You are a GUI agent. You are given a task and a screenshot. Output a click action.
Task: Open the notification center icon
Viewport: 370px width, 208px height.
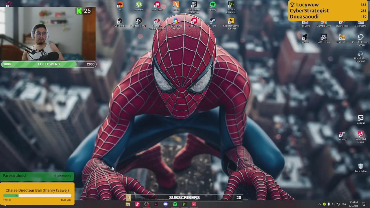(x=364, y=204)
